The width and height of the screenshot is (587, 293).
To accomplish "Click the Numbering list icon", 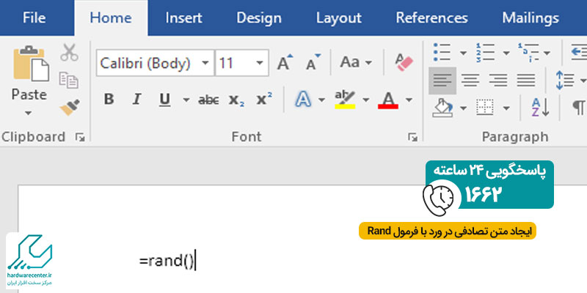I will 486,52.
